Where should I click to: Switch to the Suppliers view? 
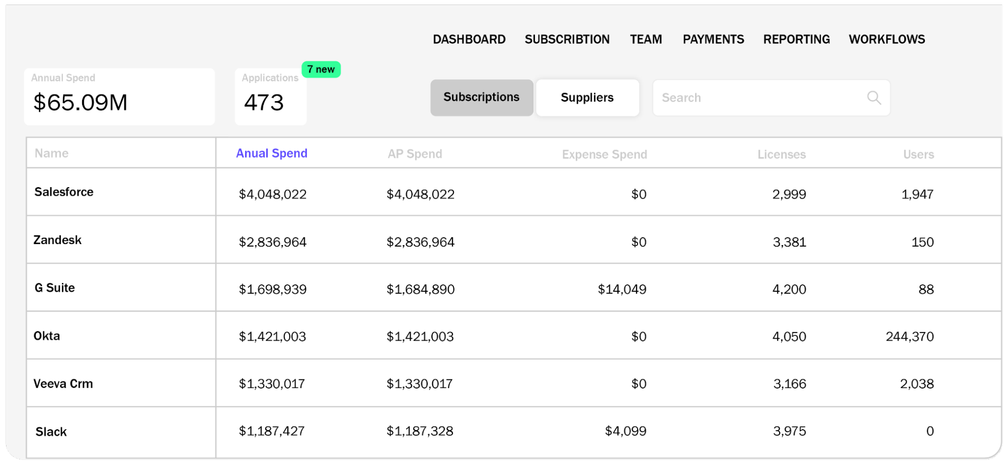click(587, 98)
